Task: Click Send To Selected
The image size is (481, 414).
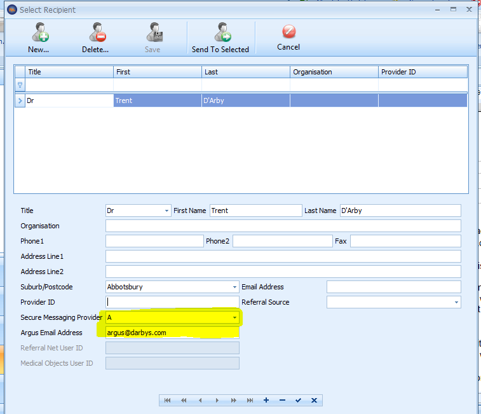Action: click(x=220, y=38)
